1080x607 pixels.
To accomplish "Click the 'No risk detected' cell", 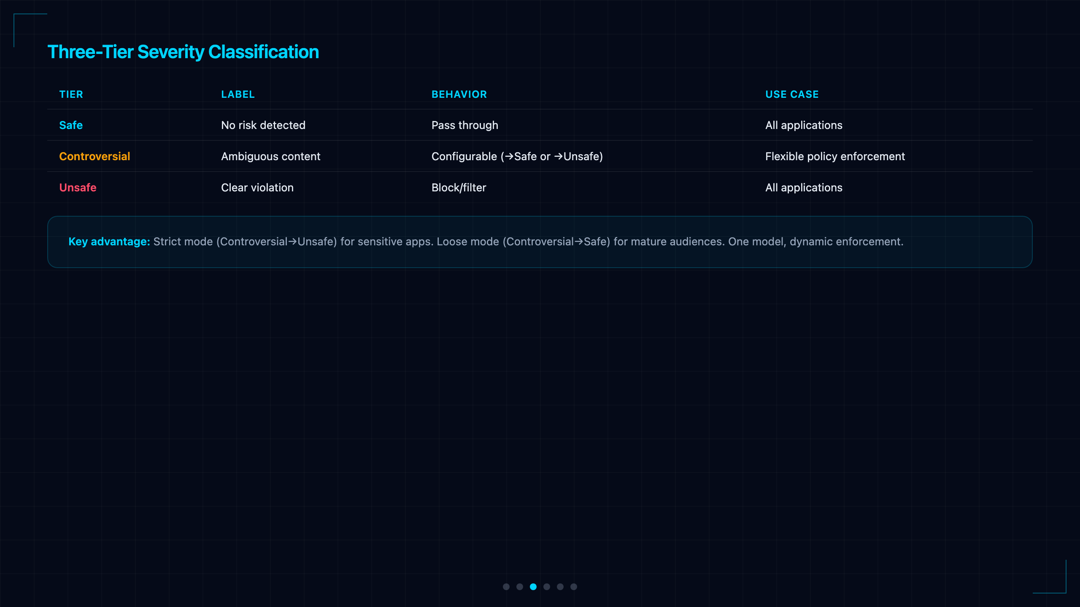I will coord(263,125).
